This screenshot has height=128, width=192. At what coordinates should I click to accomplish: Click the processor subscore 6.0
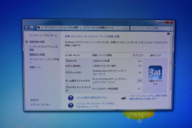(140, 61)
